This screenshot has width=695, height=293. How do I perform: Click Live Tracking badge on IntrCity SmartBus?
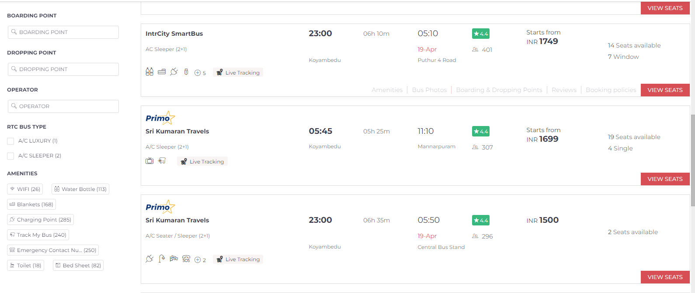point(238,72)
